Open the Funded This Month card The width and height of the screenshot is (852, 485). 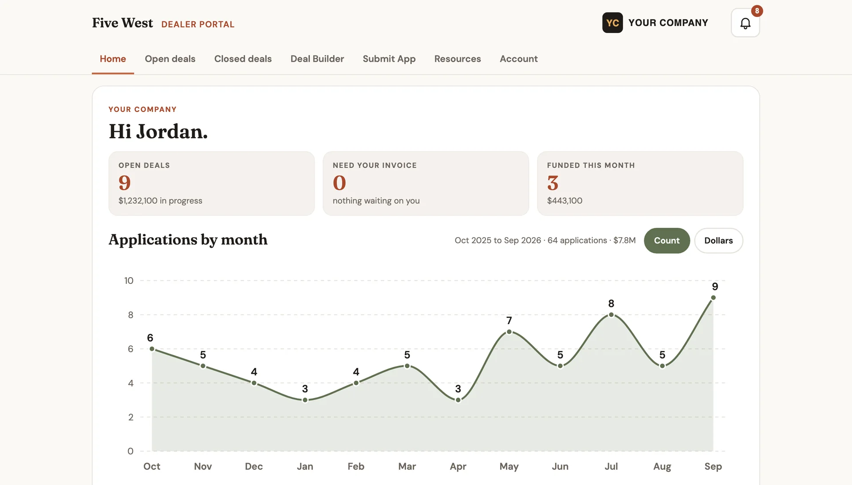click(640, 183)
